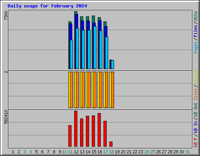Select day label 30 on the x-axis
Viewport: 200px width, 156px height.
click(x=182, y=152)
